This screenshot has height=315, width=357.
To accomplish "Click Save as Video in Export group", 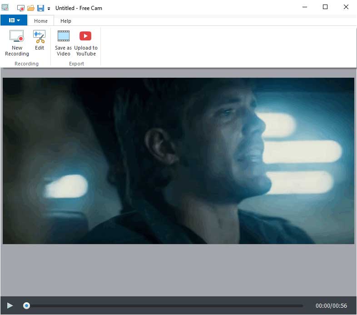I will click(63, 43).
